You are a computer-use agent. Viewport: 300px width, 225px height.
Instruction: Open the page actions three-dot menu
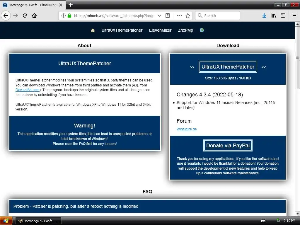(180, 16)
